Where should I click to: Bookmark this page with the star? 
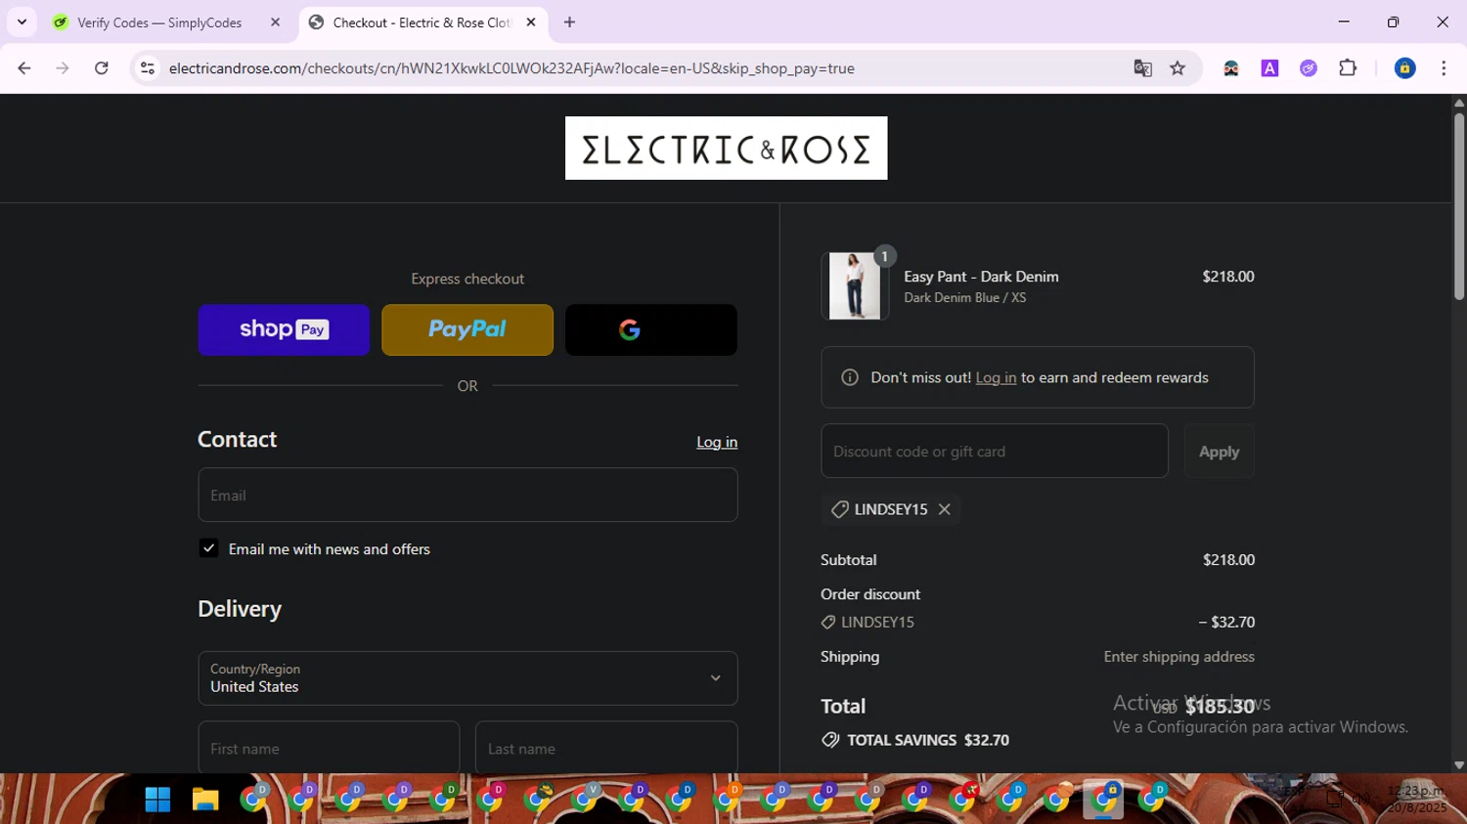tap(1178, 68)
